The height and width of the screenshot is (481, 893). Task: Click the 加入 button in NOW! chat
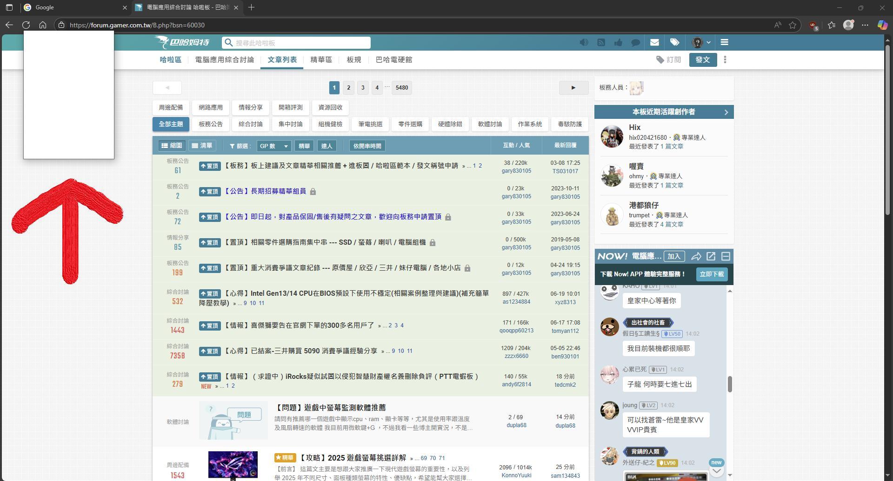(674, 256)
